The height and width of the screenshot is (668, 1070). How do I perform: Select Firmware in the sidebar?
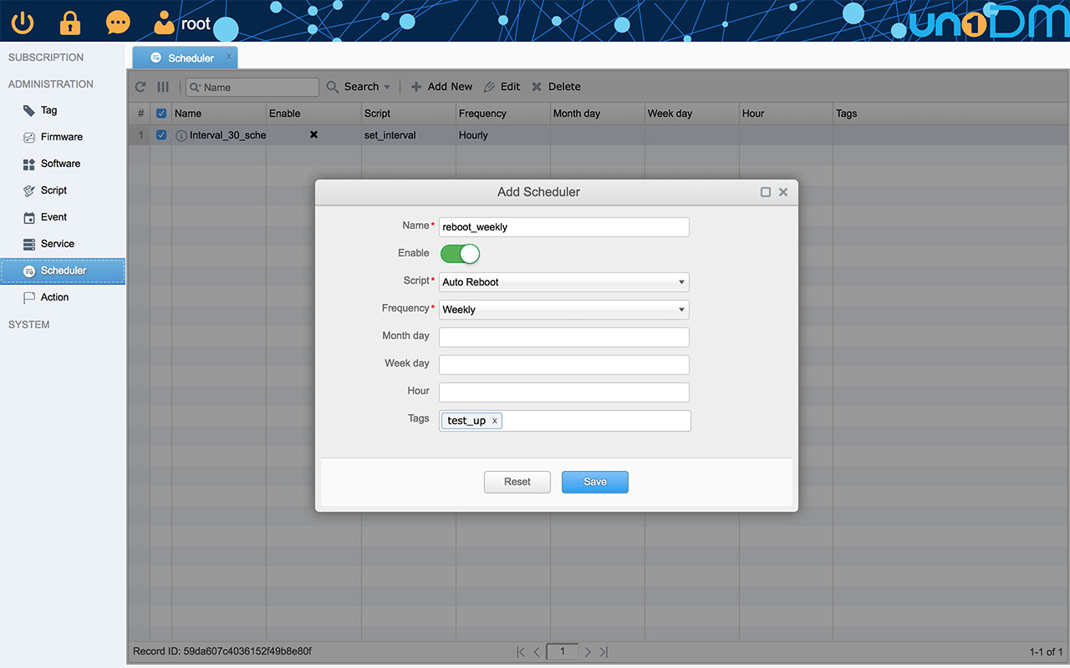pyautogui.click(x=62, y=137)
